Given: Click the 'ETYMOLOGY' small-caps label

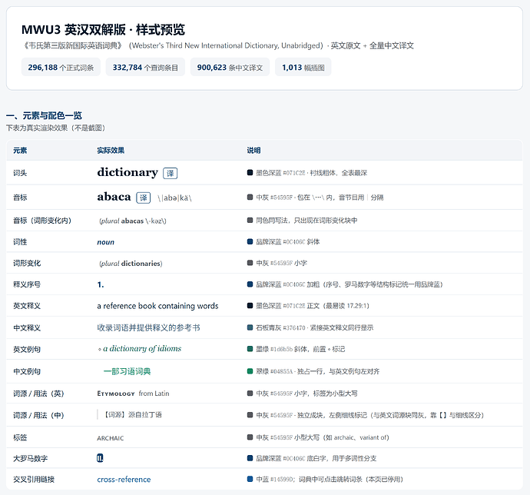Looking at the screenshot, I should pyautogui.click(x=116, y=394).
